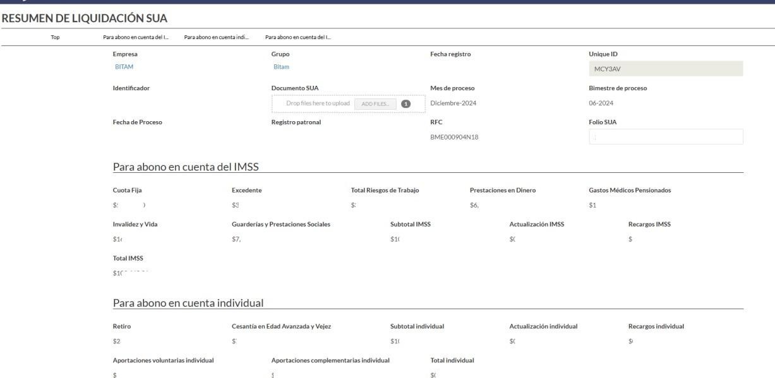Click the attached file count badge
This screenshot has width=775, height=378.
tap(406, 103)
